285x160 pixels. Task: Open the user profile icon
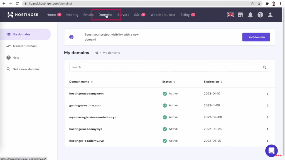(270, 15)
